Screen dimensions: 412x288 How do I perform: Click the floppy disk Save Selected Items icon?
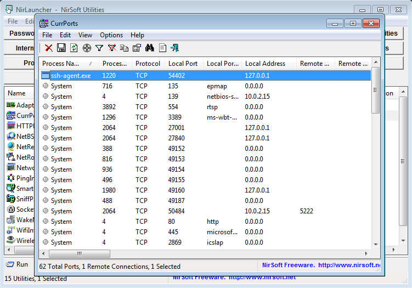(61, 48)
